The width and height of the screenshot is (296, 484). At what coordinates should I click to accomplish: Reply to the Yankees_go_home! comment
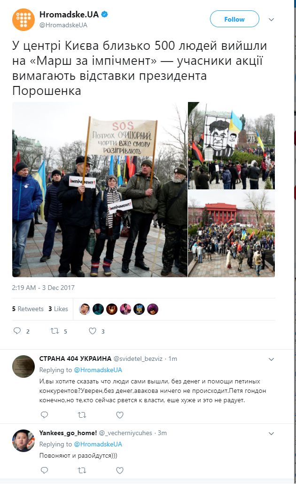(45, 470)
